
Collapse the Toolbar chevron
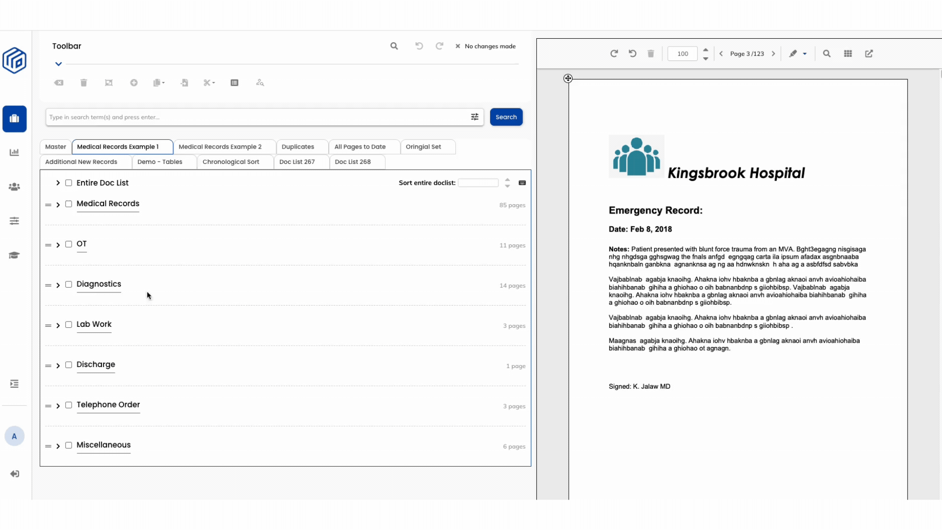[58, 64]
